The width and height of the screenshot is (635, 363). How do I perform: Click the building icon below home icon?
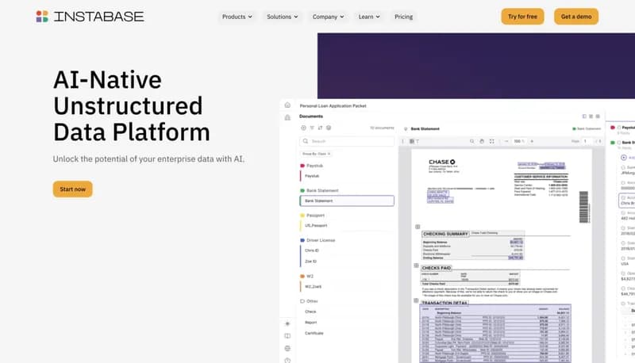tap(287, 117)
